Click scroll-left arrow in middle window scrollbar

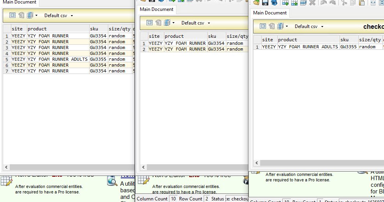pos(143,167)
